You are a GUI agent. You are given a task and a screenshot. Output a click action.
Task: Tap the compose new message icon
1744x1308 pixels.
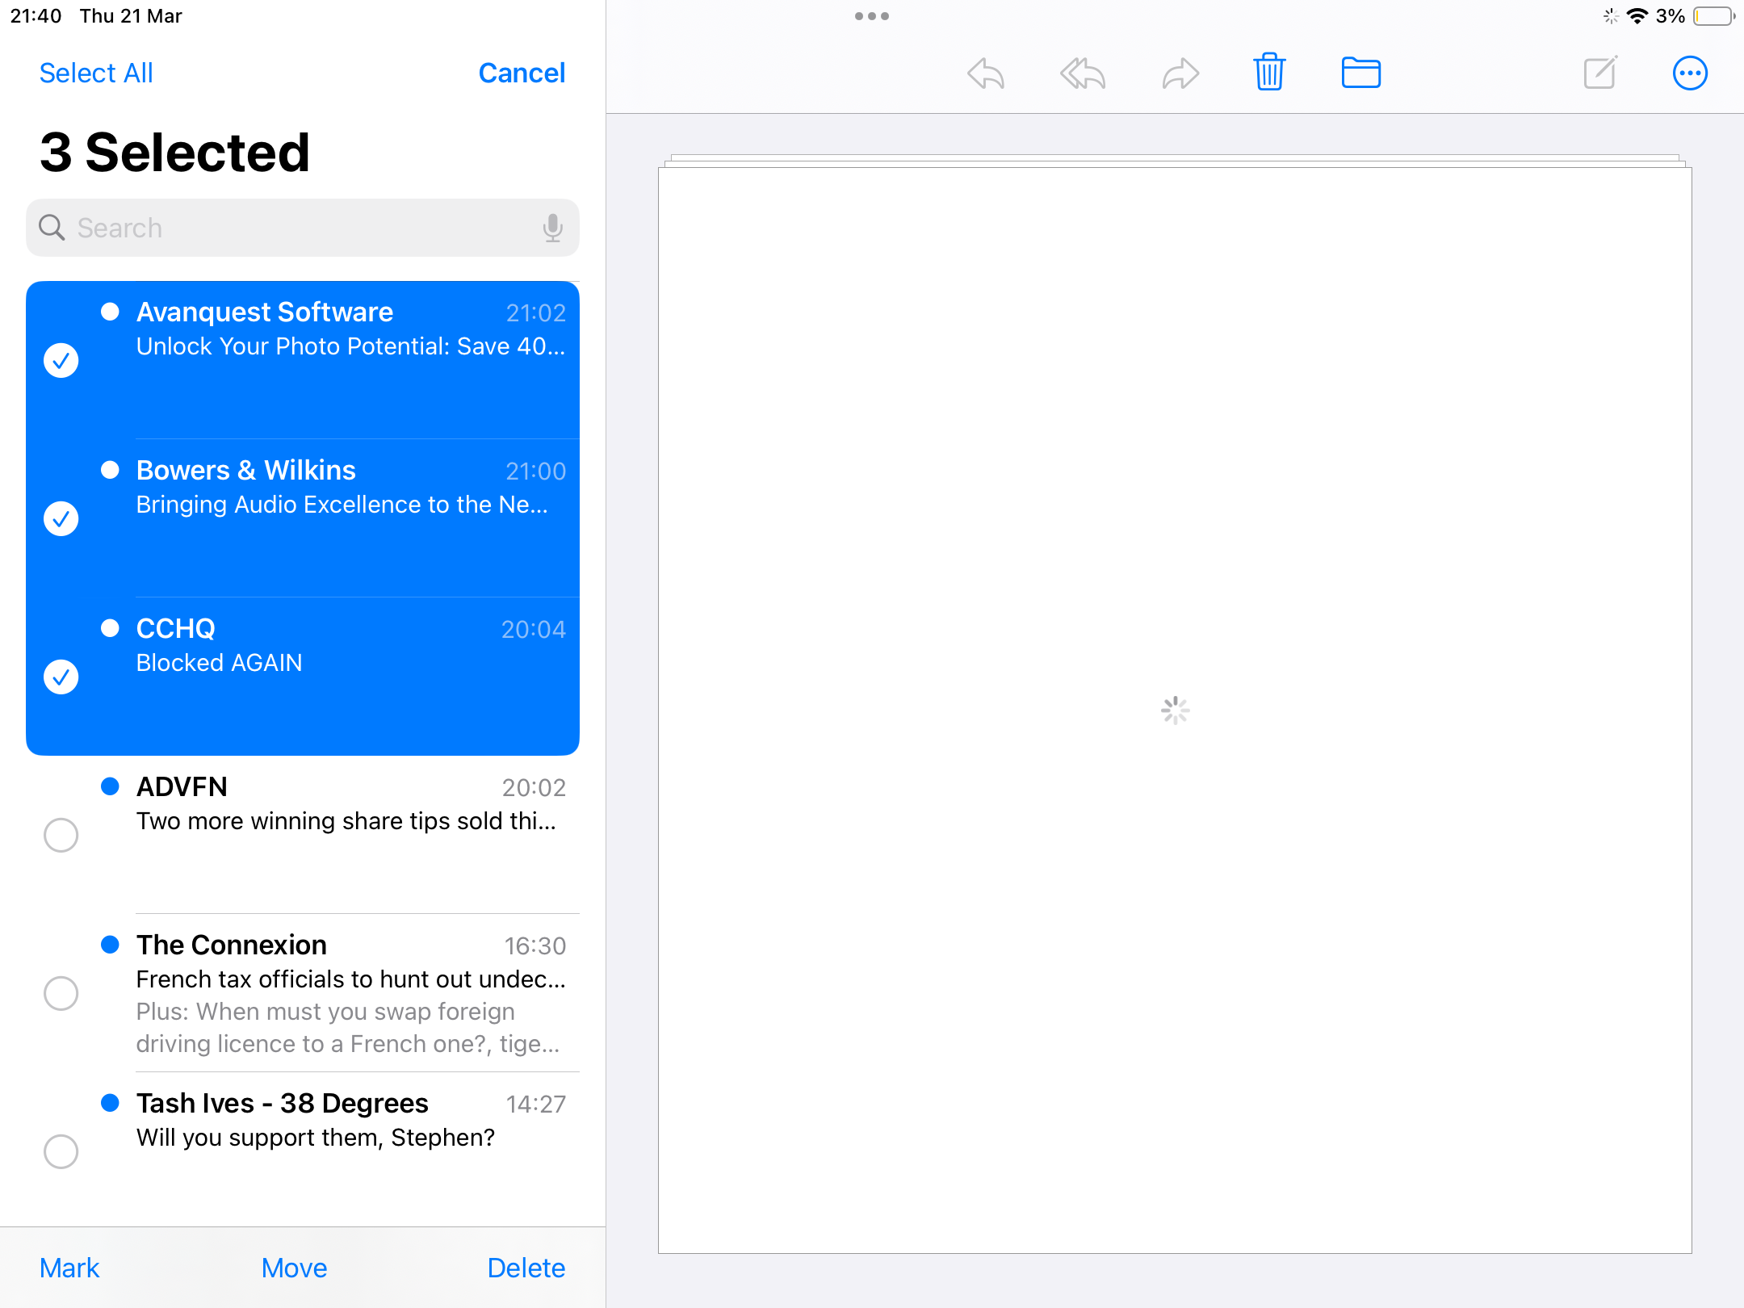pyautogui.click(x=1600, y=73)
